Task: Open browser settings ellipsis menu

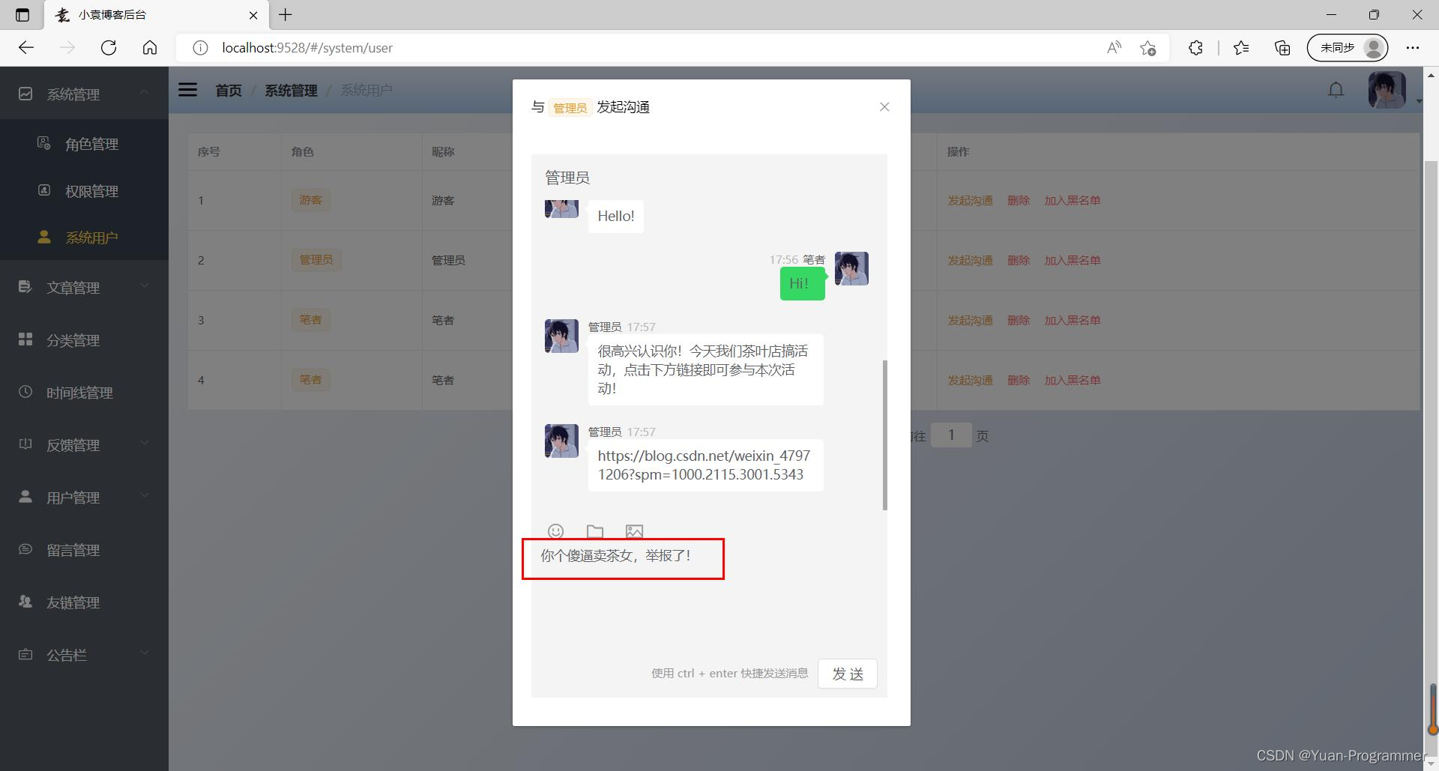Action: pyautogui.click(x=1413, y=48)
